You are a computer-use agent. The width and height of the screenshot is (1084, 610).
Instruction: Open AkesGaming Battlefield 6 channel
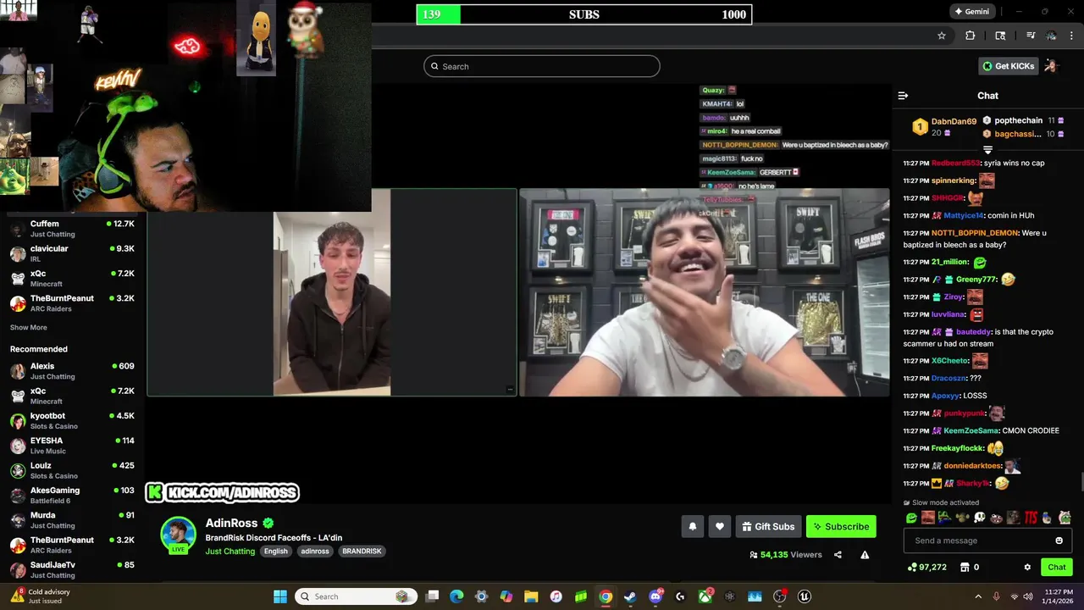[x=72, y=495]
